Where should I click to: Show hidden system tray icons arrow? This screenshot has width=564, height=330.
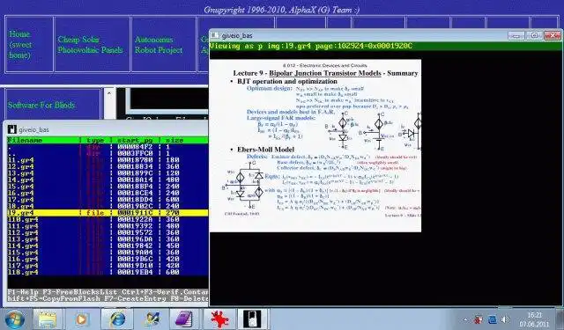click(x=465, y=319)
